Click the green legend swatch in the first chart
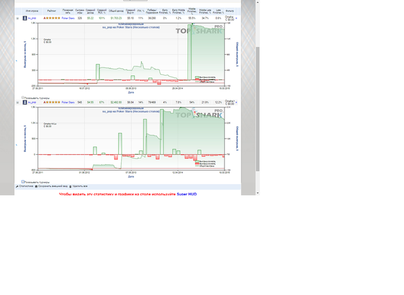Image resolution: width=404 pixels, height=295 pixels. tap(197, 77)
